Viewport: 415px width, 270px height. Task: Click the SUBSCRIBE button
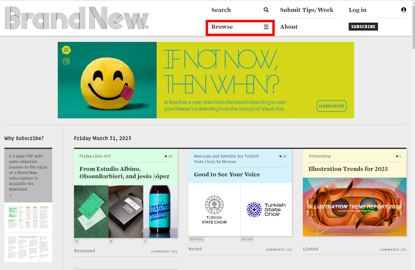tap(363, 27)
